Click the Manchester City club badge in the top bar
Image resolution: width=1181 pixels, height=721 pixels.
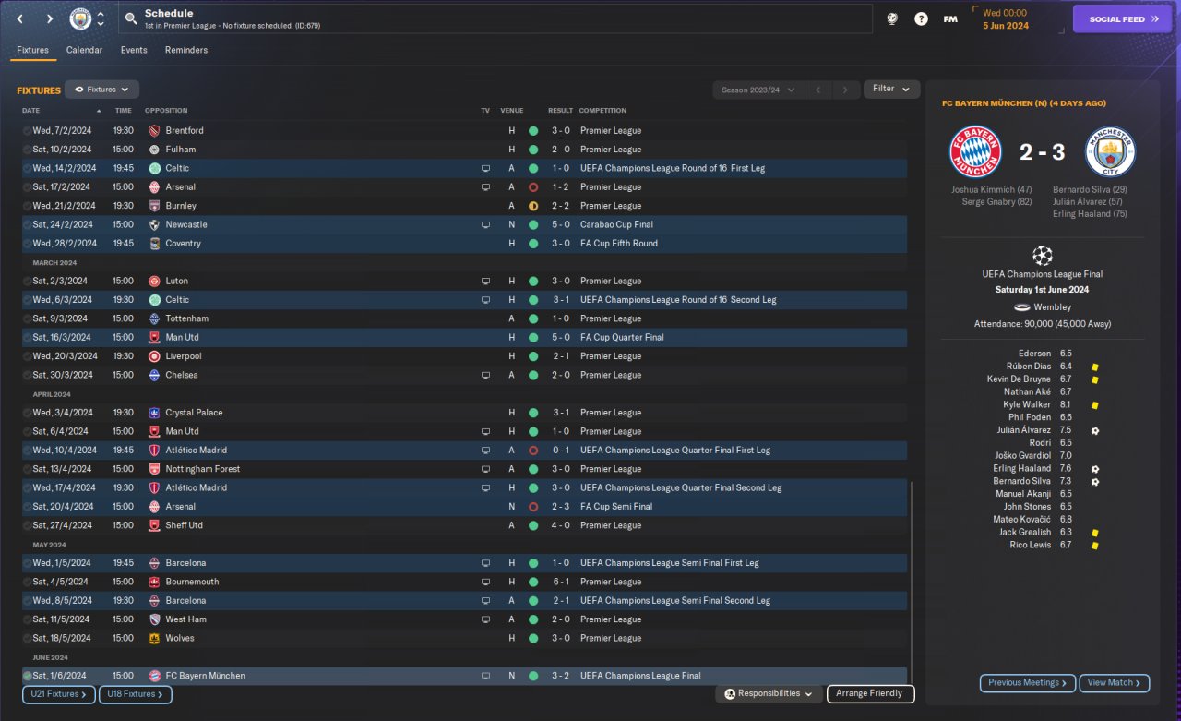81,18
